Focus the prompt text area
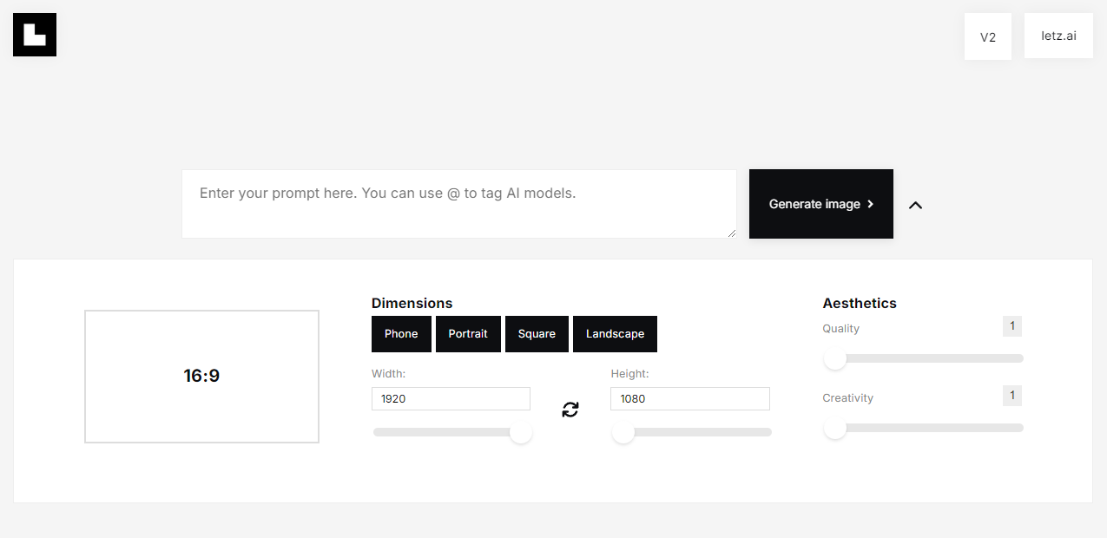The width and height of the screenshot is (1107, 538). pyautogui.click(x=458, y=204)
